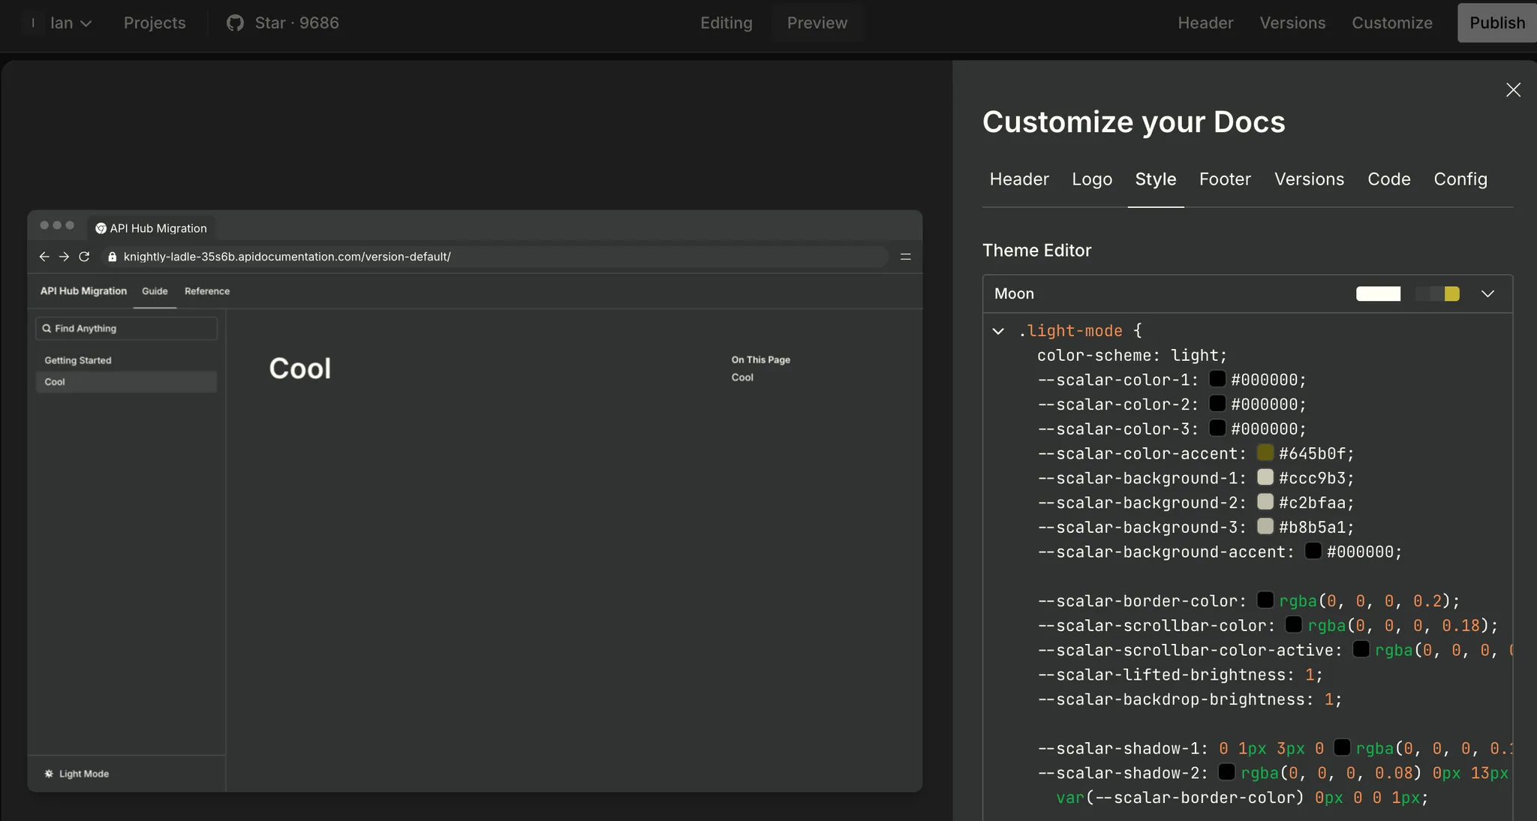Click the forward arrow in the preview browser
Viewport: 1537px width, 821px height.
pos(64,257)
